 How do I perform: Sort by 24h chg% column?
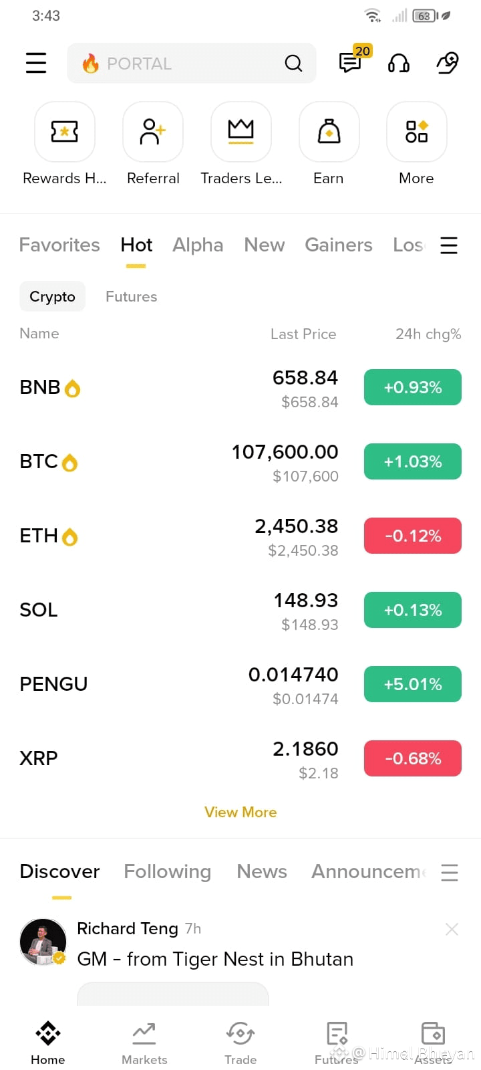428,334
